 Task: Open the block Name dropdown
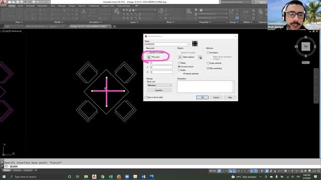click(x=188, y=44)
